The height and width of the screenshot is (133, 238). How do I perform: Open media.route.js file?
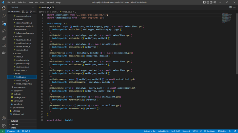23,60
